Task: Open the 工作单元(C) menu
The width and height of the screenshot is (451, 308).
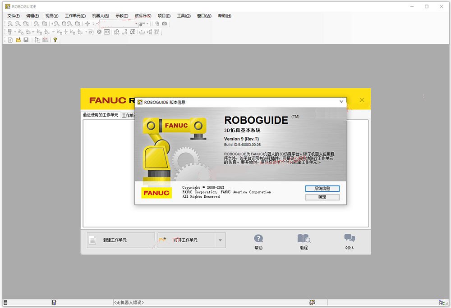Action: [75, 16]
